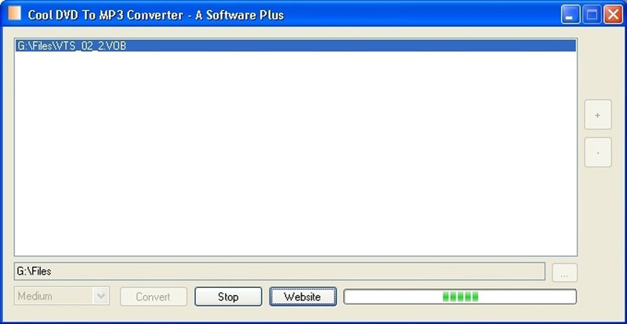This screenshot has height=324, width=627.
Task: Close the Cool DVD To MP3 Converter window
Action: tap(613, 15)
